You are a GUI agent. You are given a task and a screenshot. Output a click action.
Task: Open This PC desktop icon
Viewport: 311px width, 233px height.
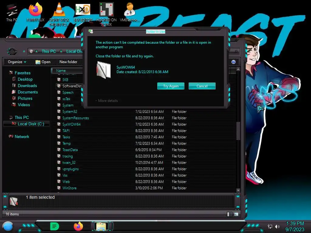coord(12,12)
